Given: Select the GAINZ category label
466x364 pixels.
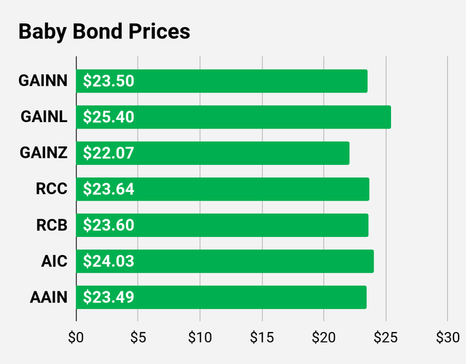Looking at the screenshot, I should pyautogui.click(x=44, y=153).
